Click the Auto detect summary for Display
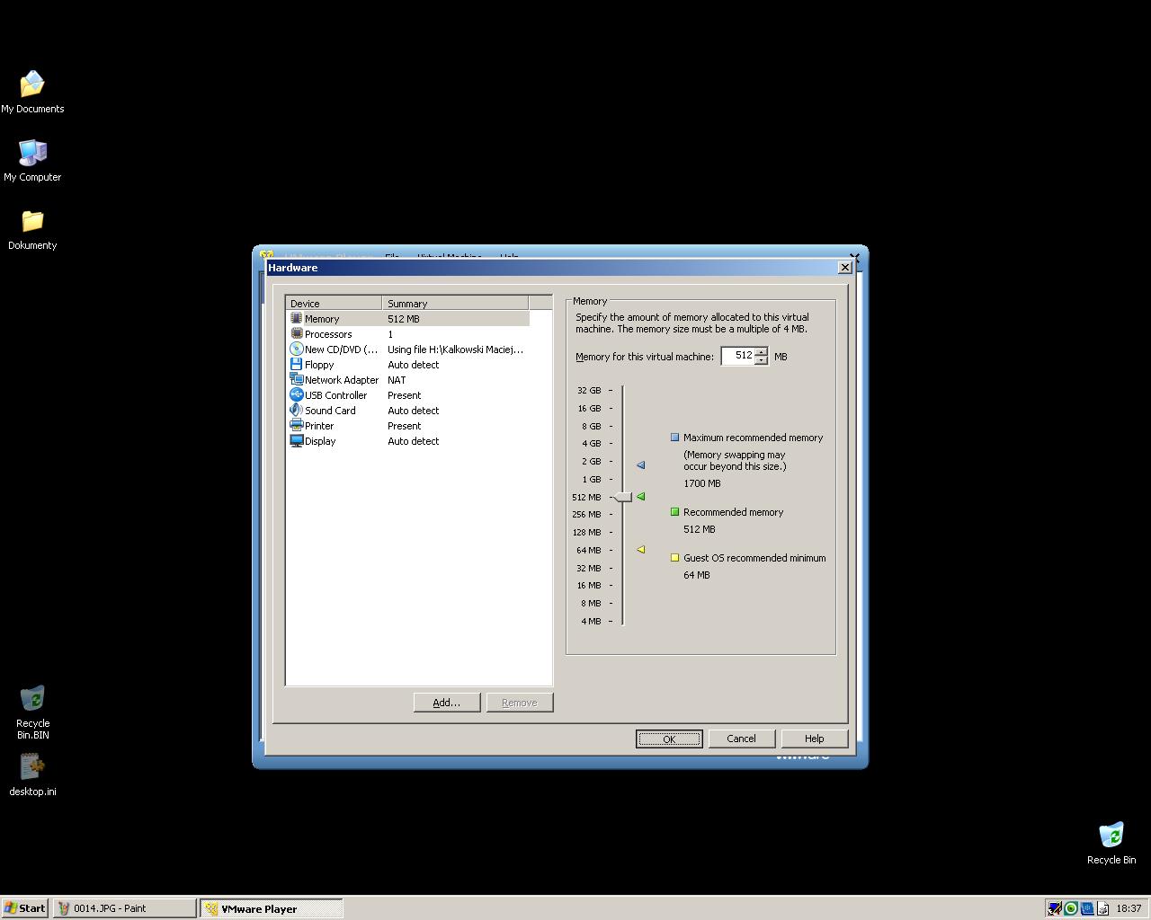This screenshot has height=920, width=1151. tap(414, 441)
